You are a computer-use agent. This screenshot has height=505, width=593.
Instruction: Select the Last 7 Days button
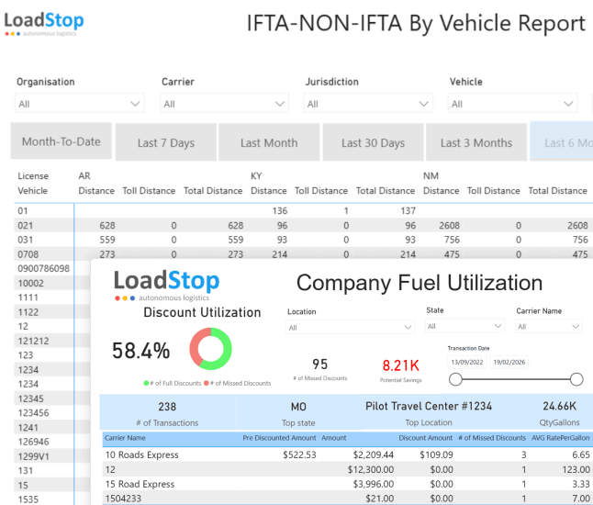click(166, 142)
